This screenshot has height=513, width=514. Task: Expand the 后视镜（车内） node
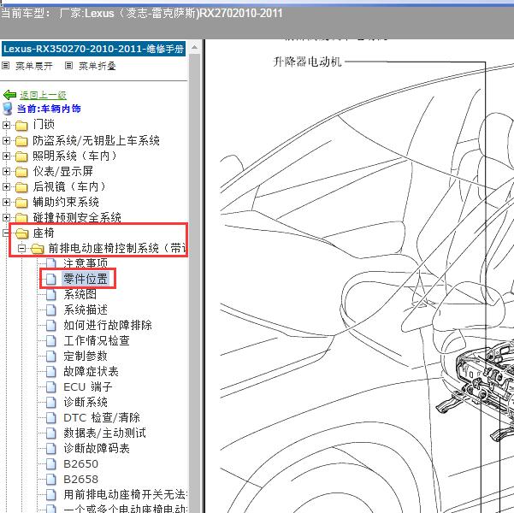click(x=6, y=187)
